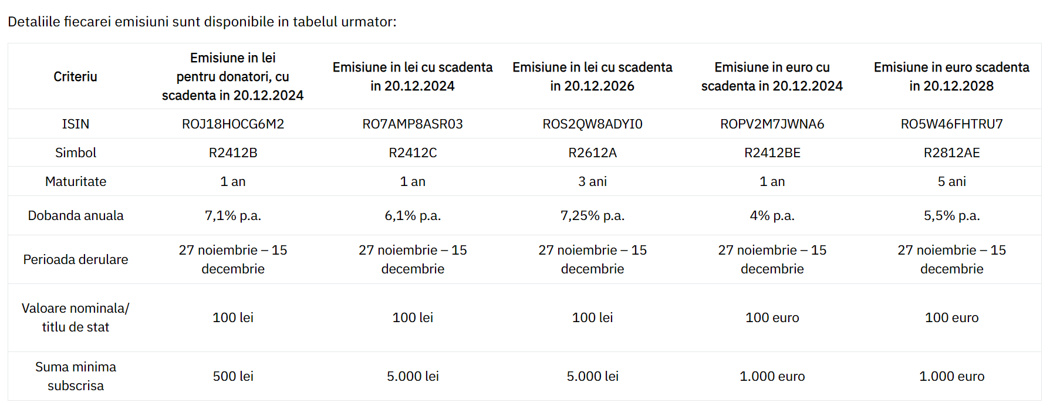Select the 'Emisiune in lei pentru donatori' header
Screen dimensions: 1050x416
(x=233, y=76)
